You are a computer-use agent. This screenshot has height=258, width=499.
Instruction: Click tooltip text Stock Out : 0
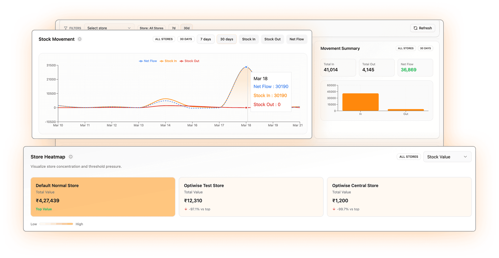[267, 105]
